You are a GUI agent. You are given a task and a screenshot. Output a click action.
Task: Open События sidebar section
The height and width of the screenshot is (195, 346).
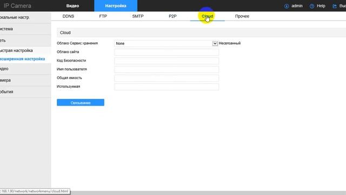click(x=25, y=92)
